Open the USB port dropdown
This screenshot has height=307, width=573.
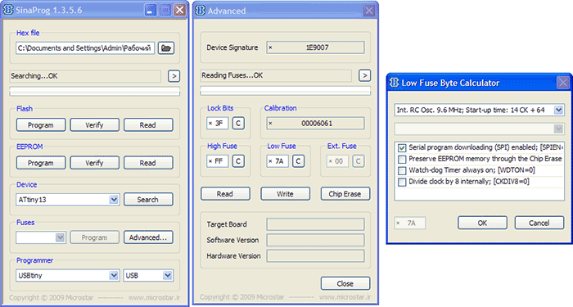coord(167,275)
